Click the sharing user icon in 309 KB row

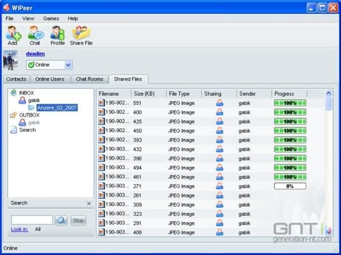(x=220, y=204)
